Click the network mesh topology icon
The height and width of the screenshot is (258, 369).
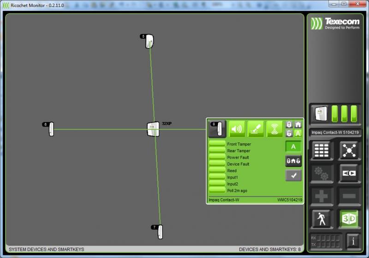pyautogui.click(x=349, y=150)
